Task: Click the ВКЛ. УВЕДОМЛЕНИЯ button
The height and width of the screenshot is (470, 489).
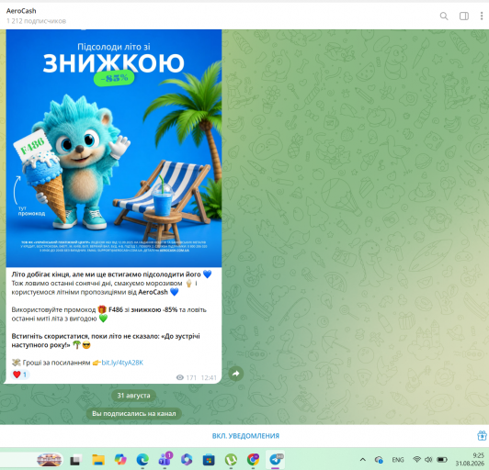Action: [245, 436]
